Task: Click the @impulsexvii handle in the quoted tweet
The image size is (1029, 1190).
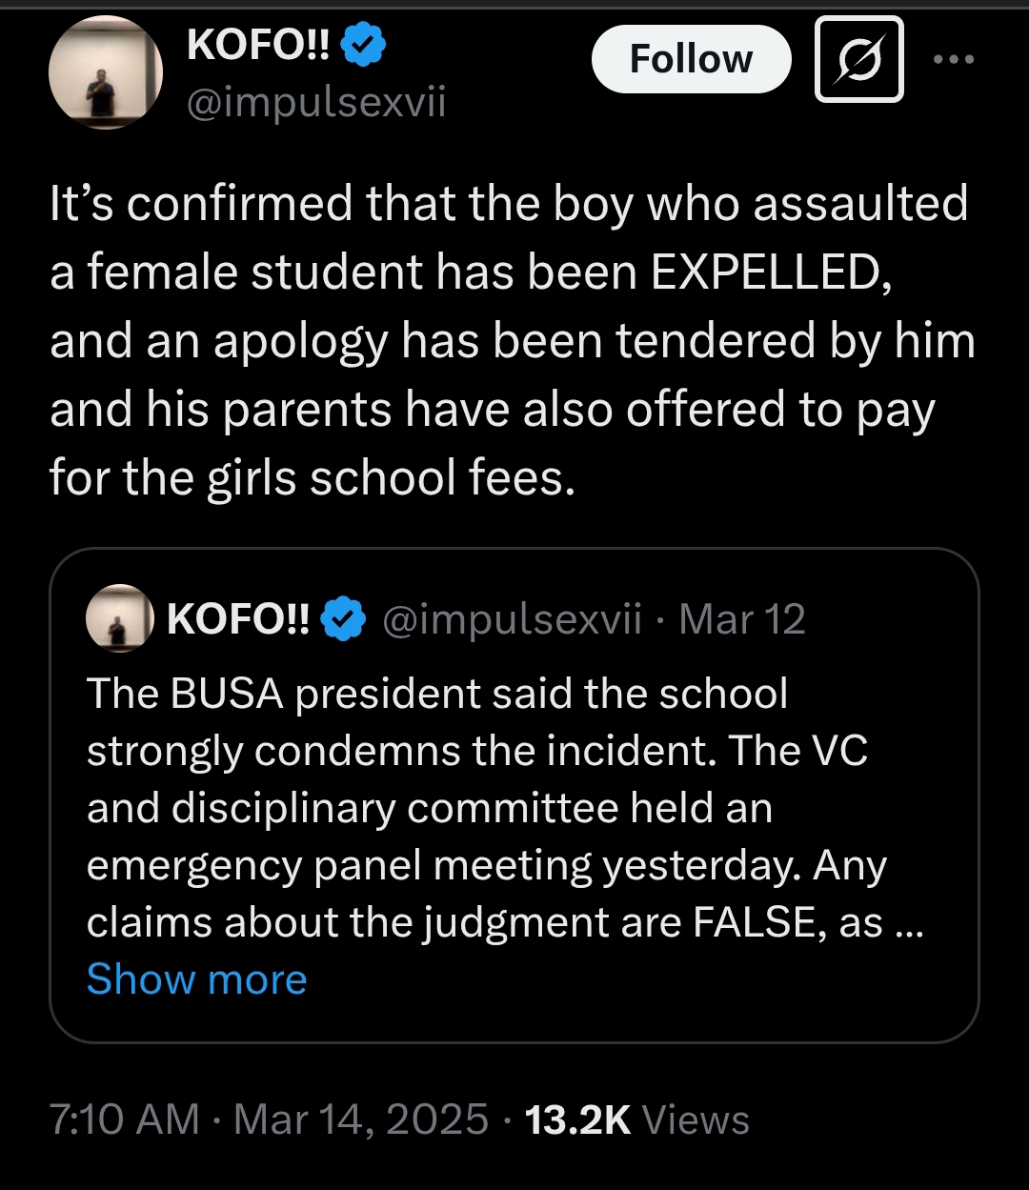Action: (512, 619)
